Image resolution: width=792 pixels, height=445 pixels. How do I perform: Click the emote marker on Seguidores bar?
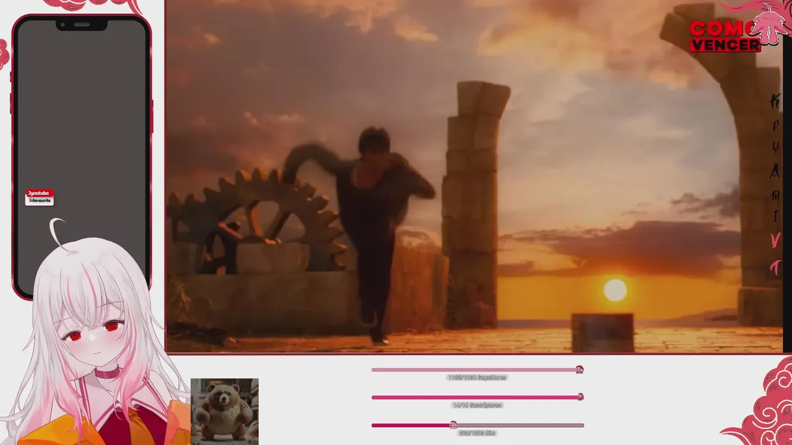(x=579, y=370)
